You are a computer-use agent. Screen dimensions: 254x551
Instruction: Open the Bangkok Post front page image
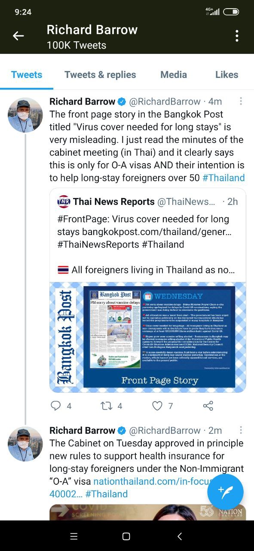[148, 337]
